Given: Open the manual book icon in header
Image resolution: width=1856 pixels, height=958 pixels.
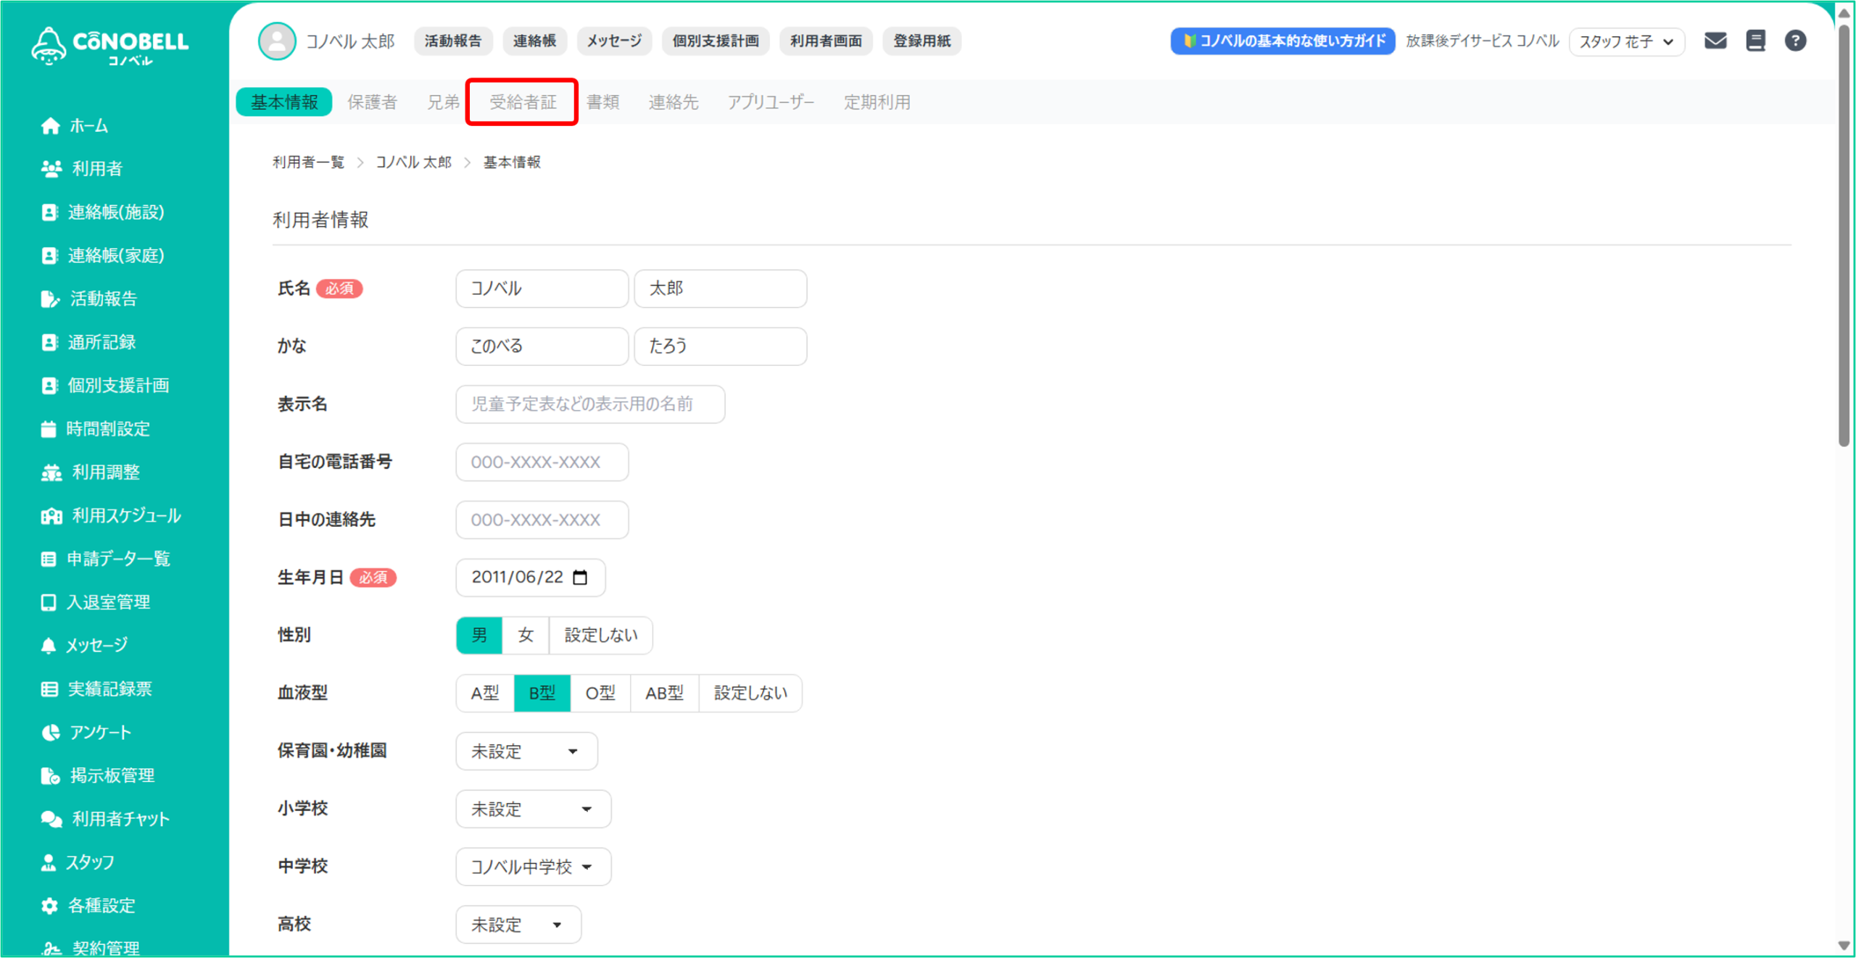Looking at the screenshot, I should point(1755,41).
